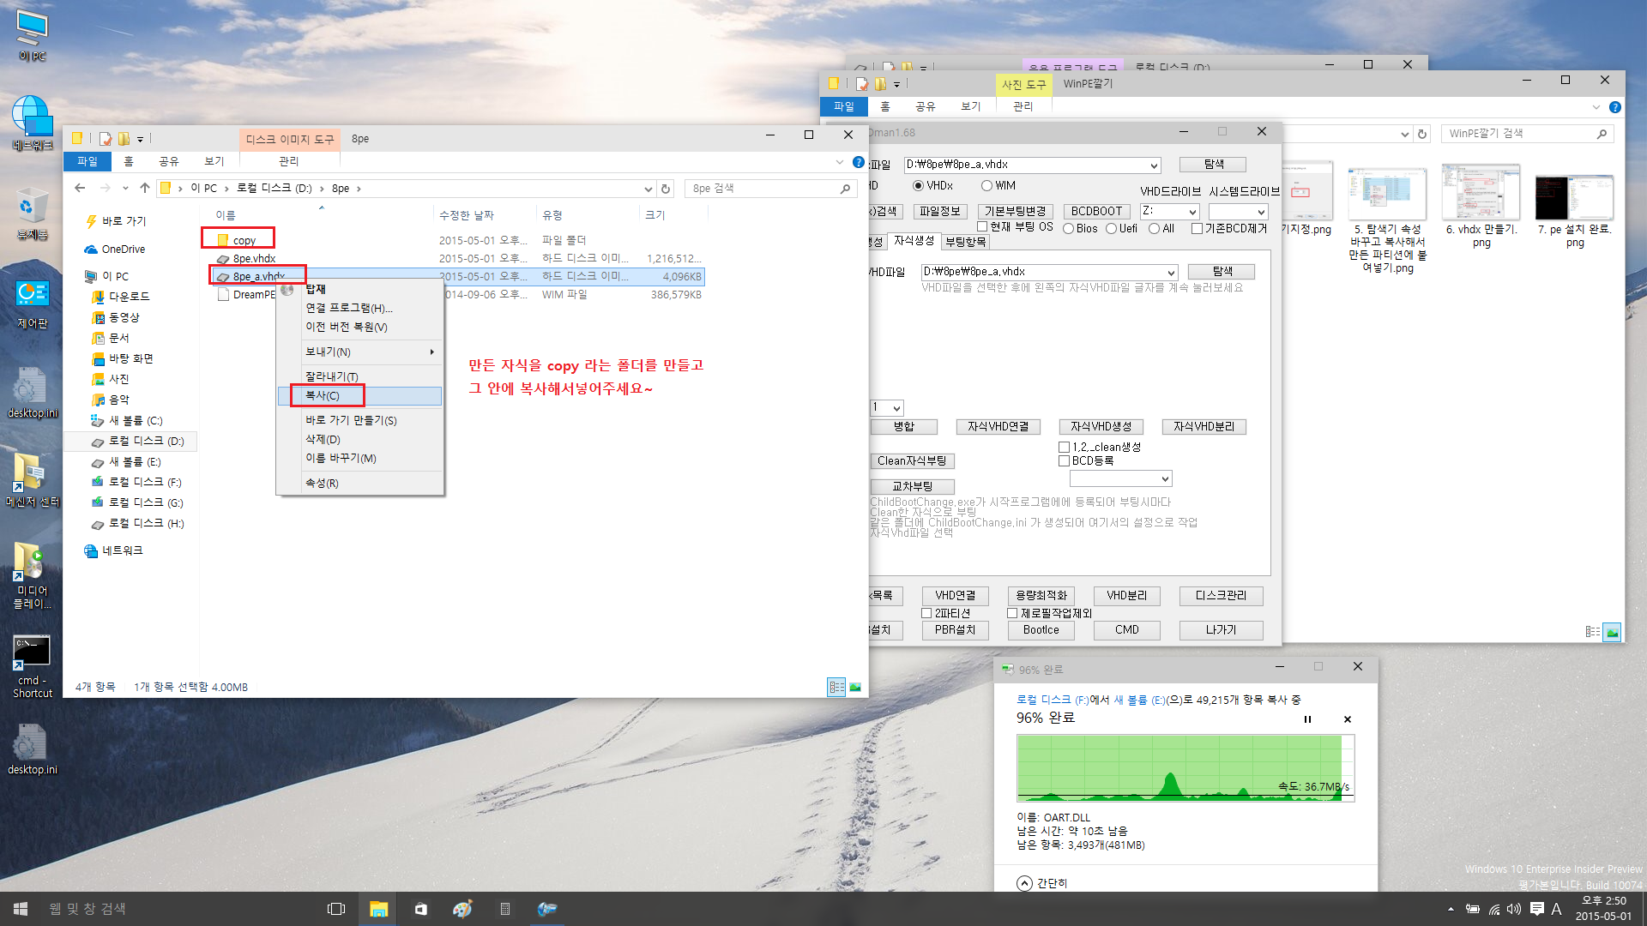Open the 네트워크 desktop icon
The width and height of the screenshot is (1647, 926).
[x=33, y=123]
